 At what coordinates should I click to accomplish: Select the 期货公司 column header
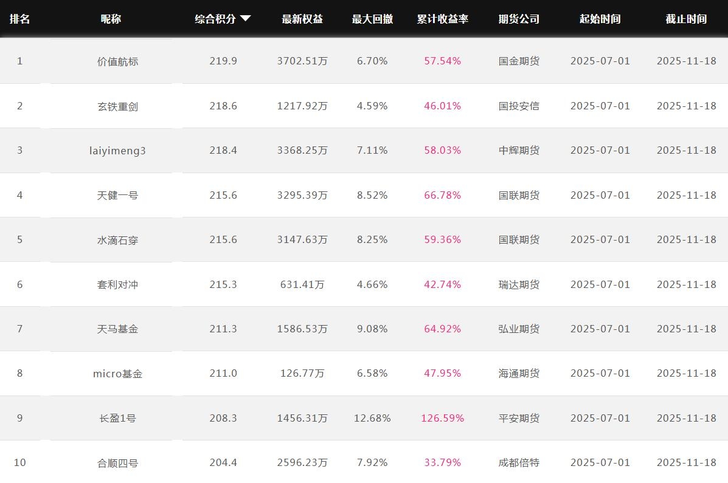click(519, 19)
